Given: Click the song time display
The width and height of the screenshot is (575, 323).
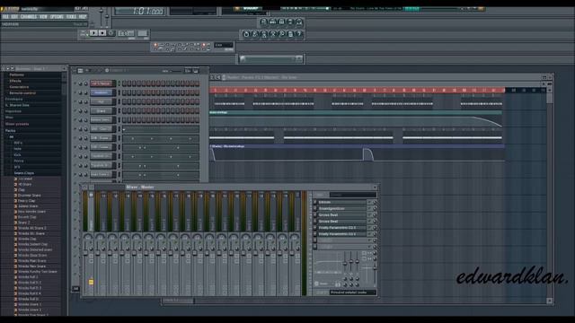Looking at the screenshot, I should pos(139,12).
